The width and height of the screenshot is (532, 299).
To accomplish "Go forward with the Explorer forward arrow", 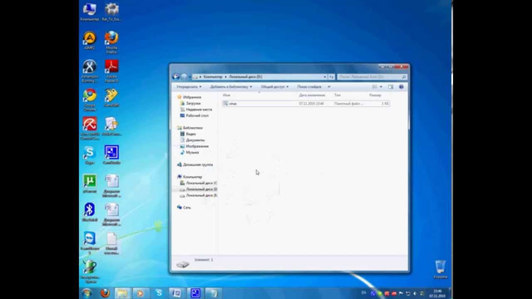I will [184, 77].
